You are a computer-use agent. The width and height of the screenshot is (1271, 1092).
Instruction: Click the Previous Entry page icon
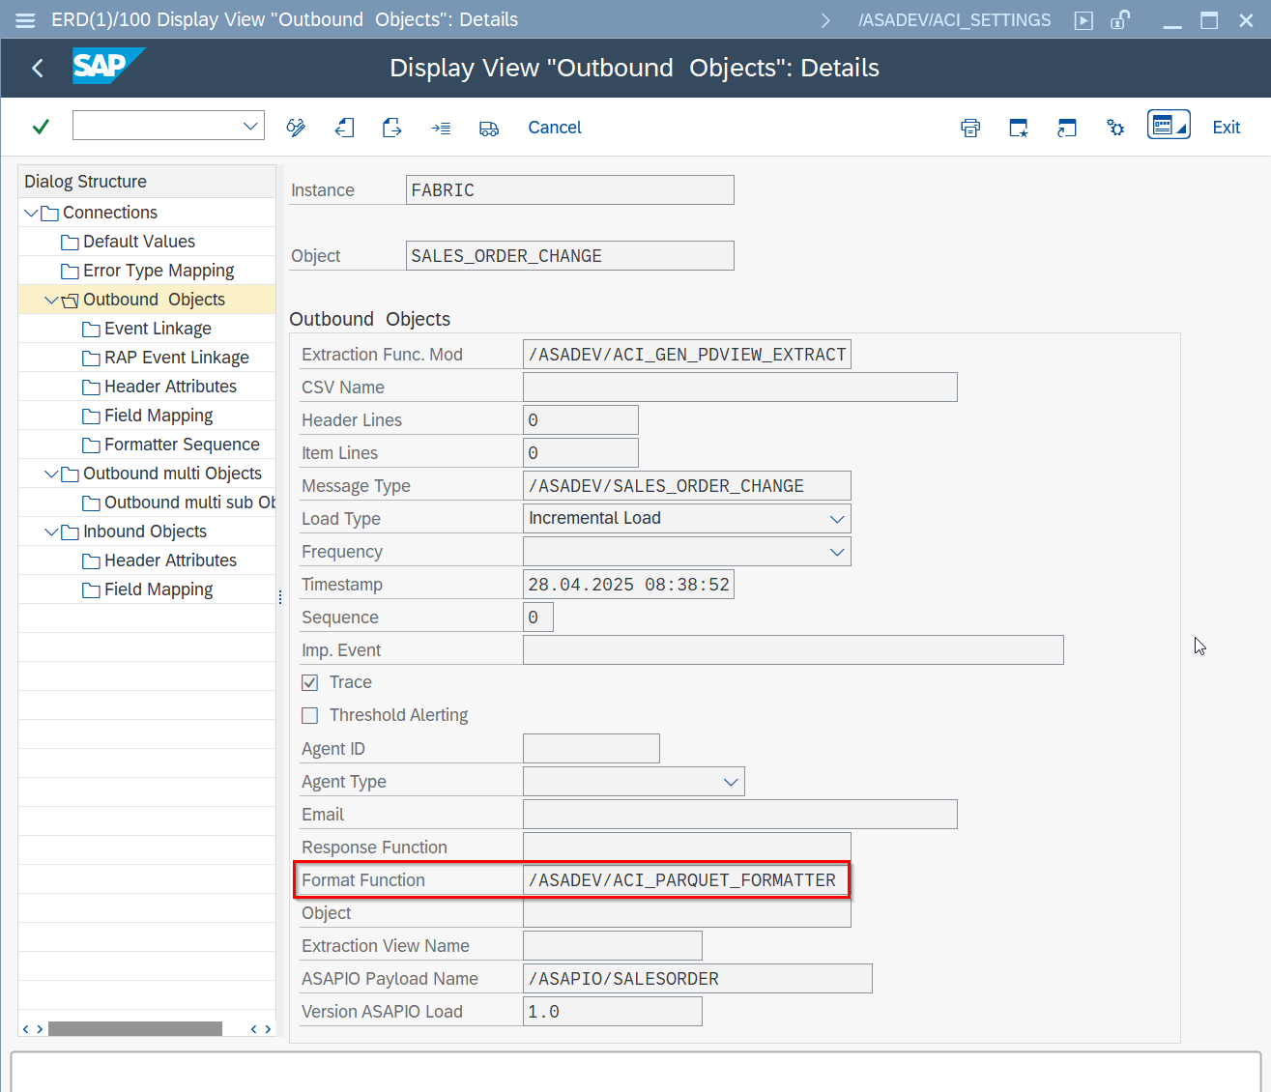pyautogui.click(x=344, y=128)
